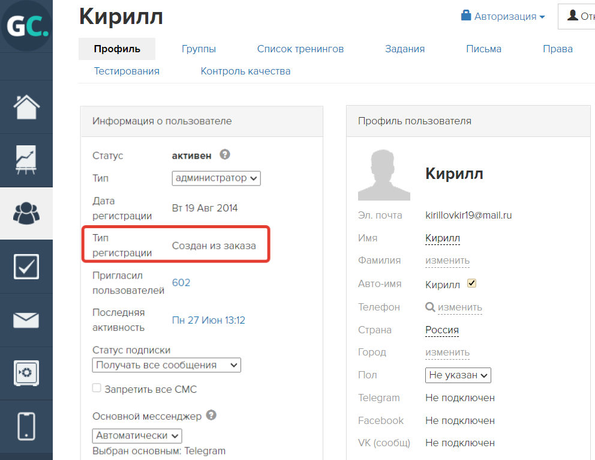The height and width of the screenshot is (460, 595).
Task: Expand the Авторизация dropdown menu
Action: (503, 16)
